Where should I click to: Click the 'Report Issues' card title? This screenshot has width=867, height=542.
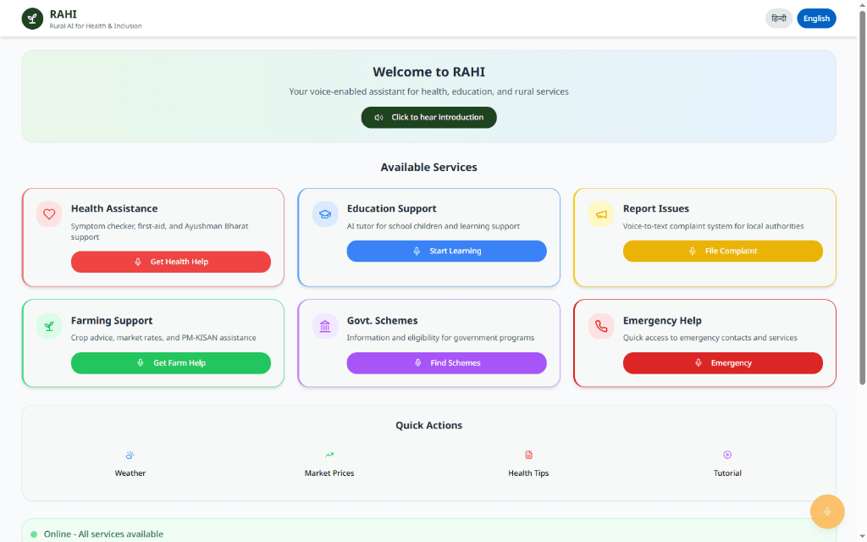tap(656, 208)
